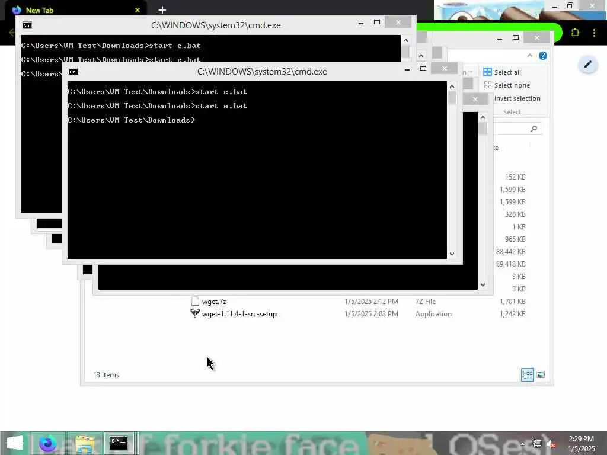607x455 pixels.
Task: Click the front cmd prompt line C:\Users\VM Test\Downloads>
Action: pos(131,120)
